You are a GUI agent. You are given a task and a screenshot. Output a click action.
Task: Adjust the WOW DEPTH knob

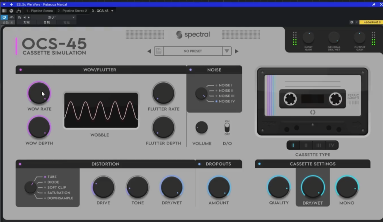(x=39, y=127)
